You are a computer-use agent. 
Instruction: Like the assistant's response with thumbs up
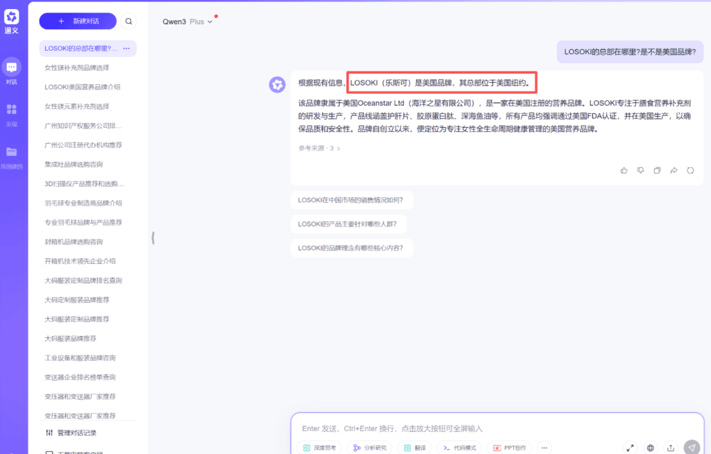coord(624,170)
